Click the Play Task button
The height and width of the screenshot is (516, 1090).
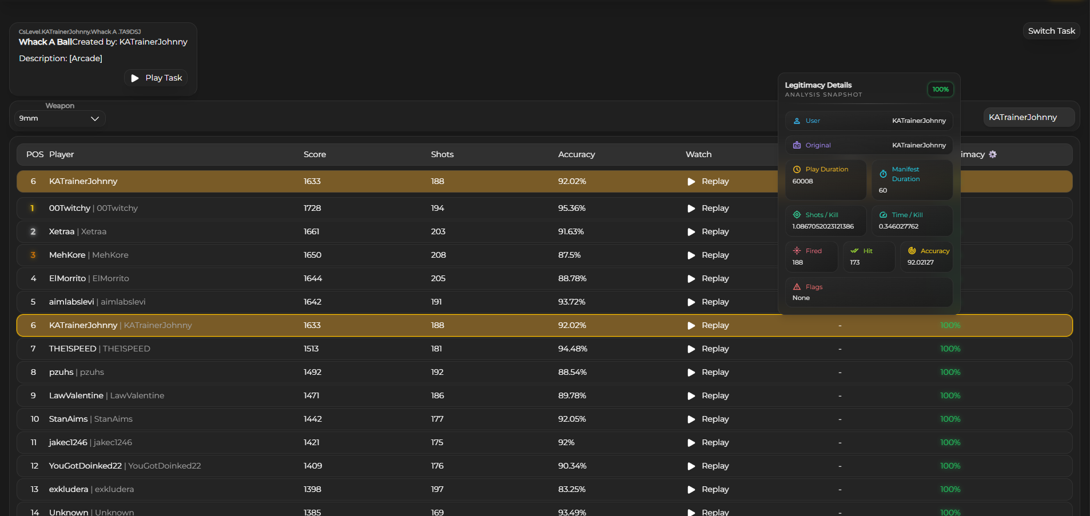tap(156, 78)
